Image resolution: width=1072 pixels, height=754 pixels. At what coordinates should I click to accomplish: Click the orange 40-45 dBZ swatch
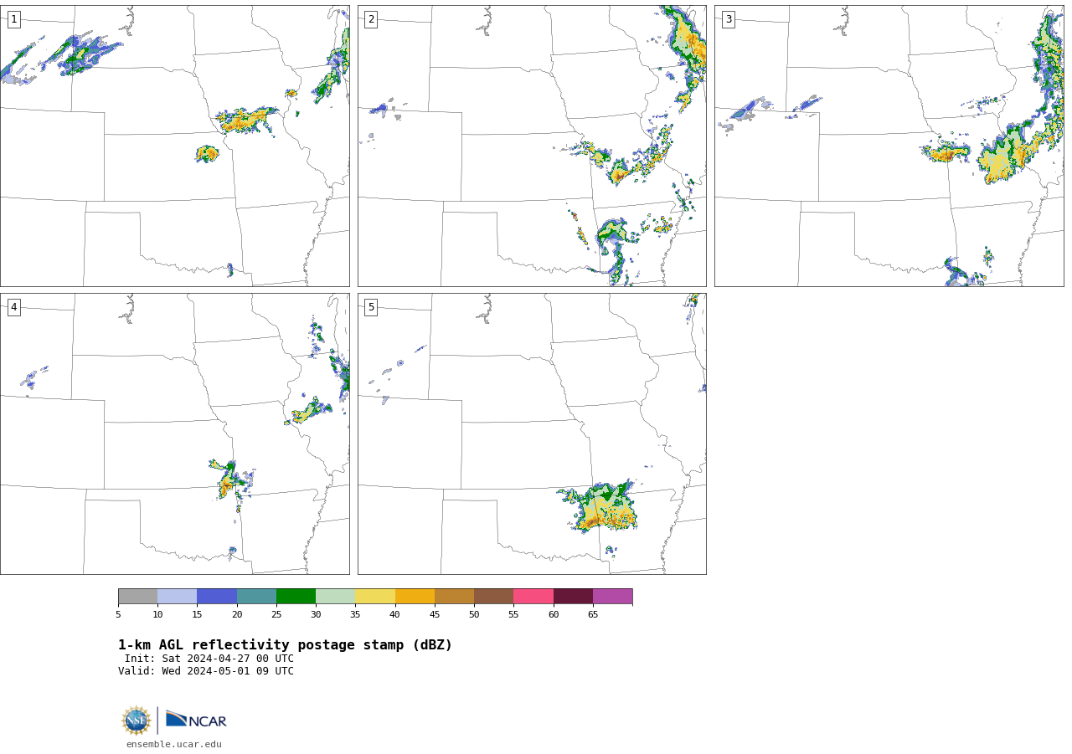(x=415, y=597)
